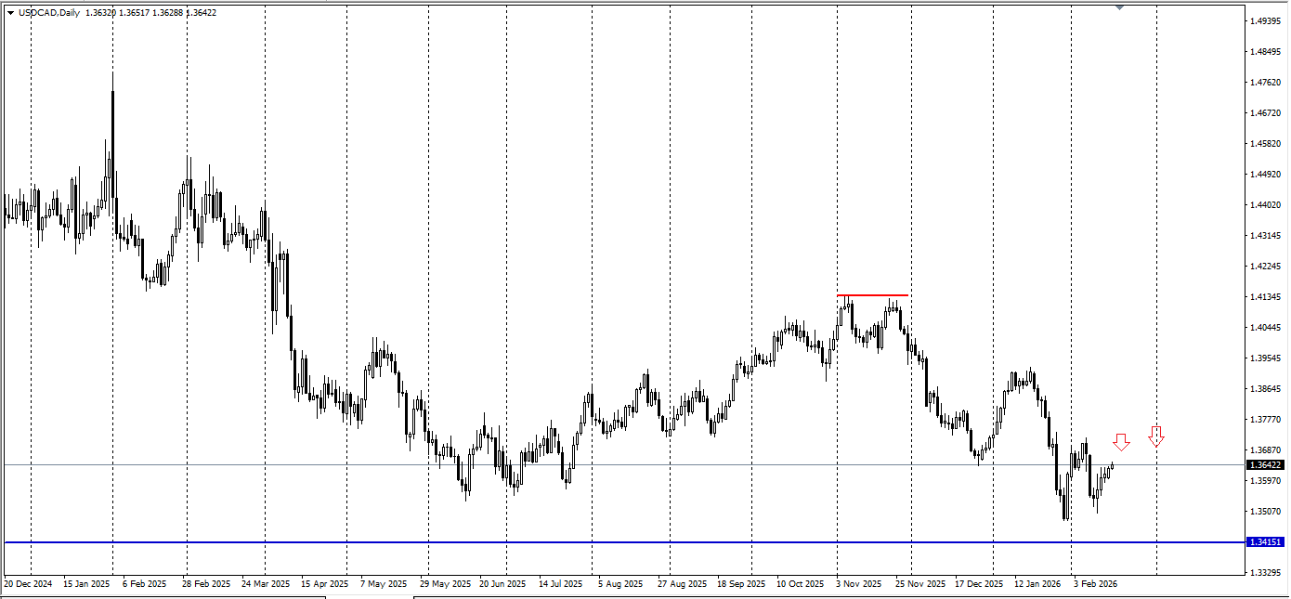This screenshot has width=1291, height=599.
Task: Click the 15 Jan 2025 date label
Action: pyautogui.click(x=86, y=585)
